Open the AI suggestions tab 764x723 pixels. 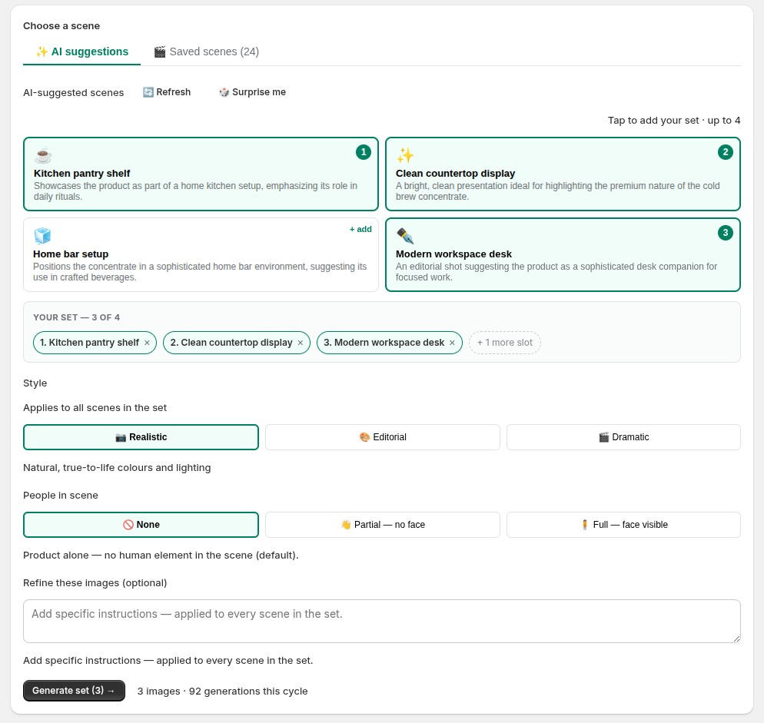pyautogui.click(x=81, y=51)
